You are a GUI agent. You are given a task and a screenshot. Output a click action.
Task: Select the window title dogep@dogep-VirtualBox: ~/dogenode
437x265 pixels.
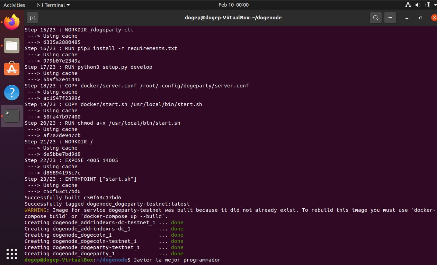233,18
